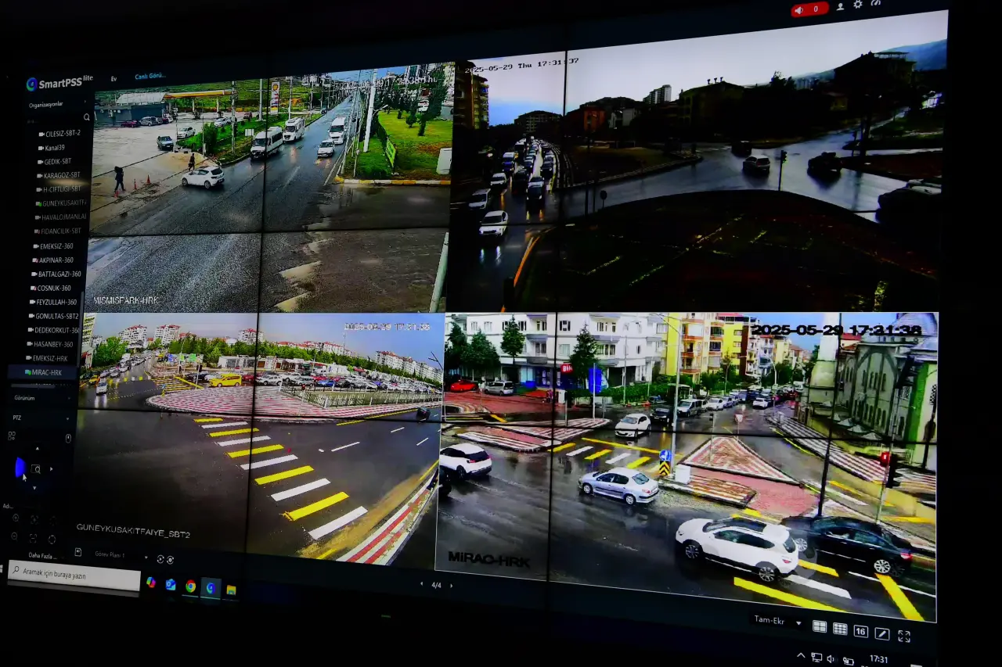Open Google Chrome from the taskbar
The image size is (1002, 667).
190,586
